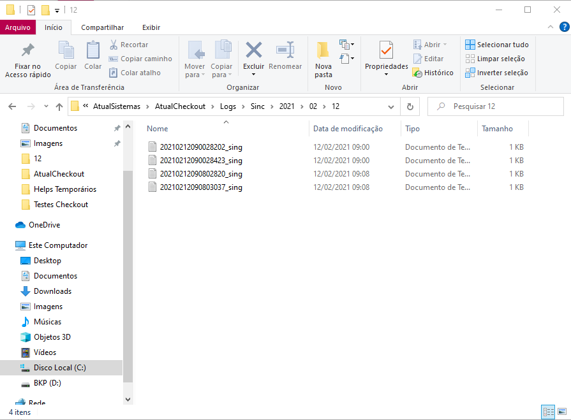The image size is (571, 420).
Task: Click Selecionar tudo
Action: click(497, 45)
